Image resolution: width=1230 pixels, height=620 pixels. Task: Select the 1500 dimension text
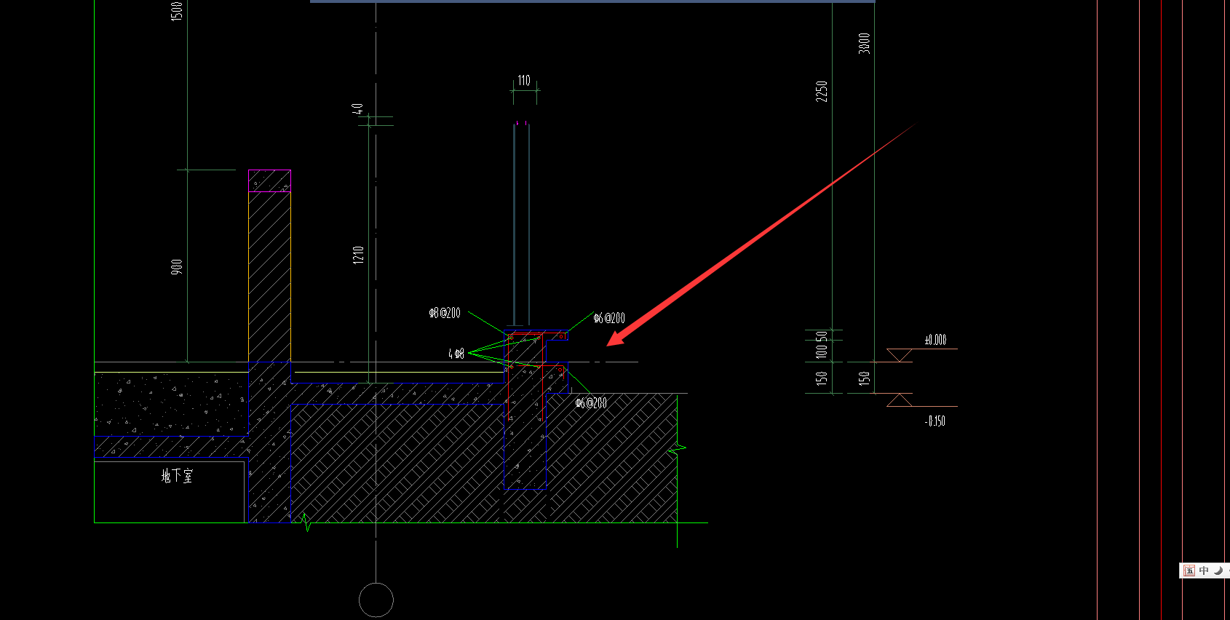pyautogui.click(x=176, y=11)
